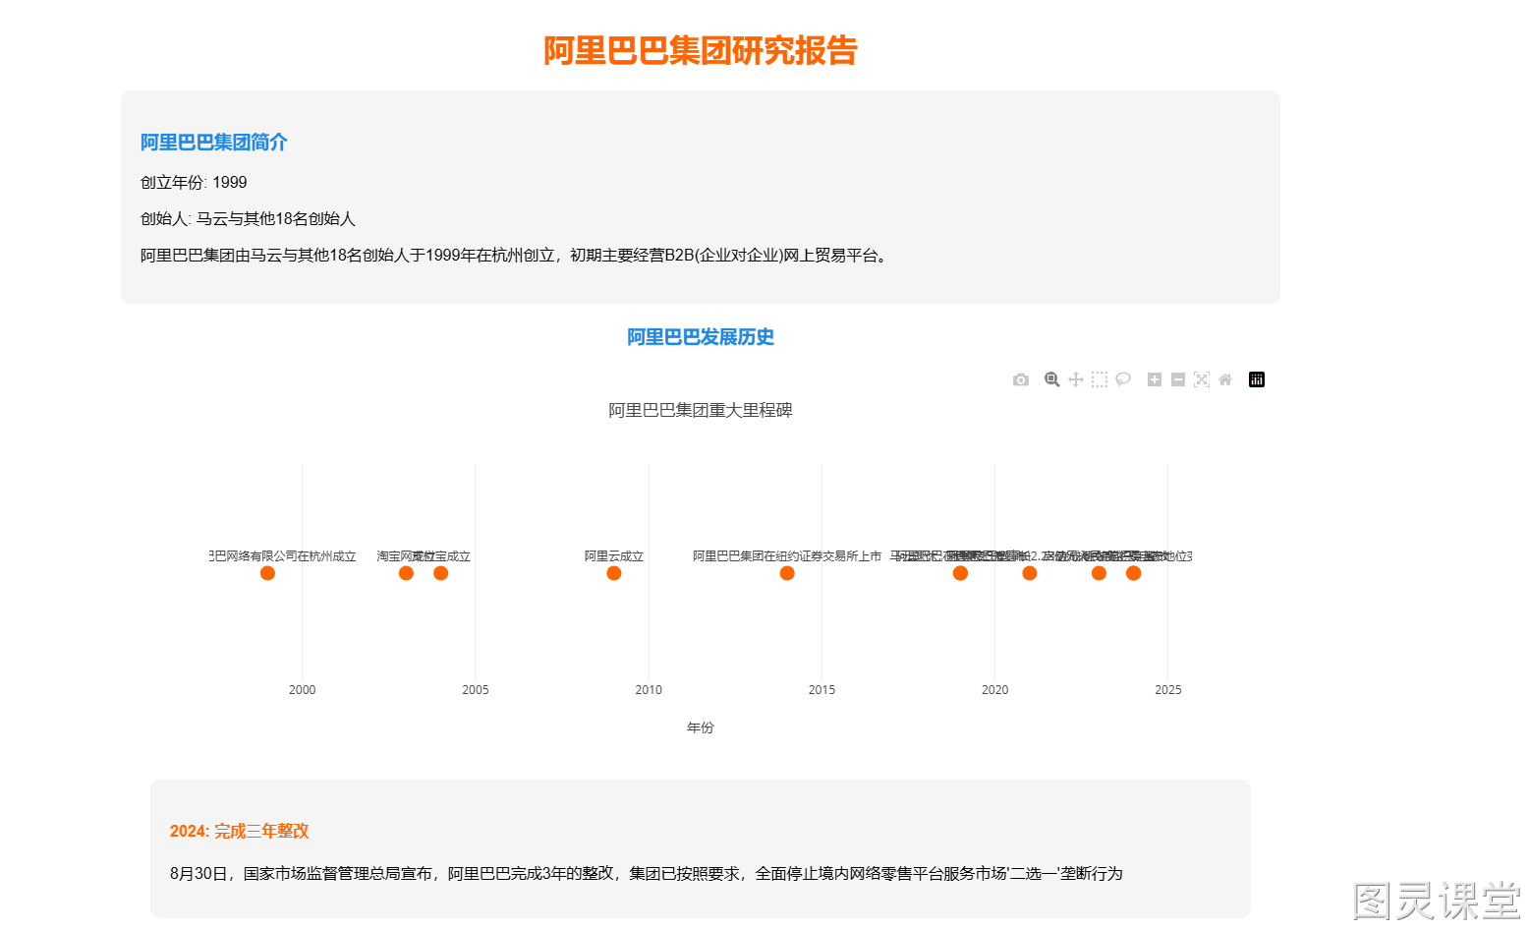Click the orange marker at year 2021
Screen dimensions: 1529x930
coord(1030,573)
